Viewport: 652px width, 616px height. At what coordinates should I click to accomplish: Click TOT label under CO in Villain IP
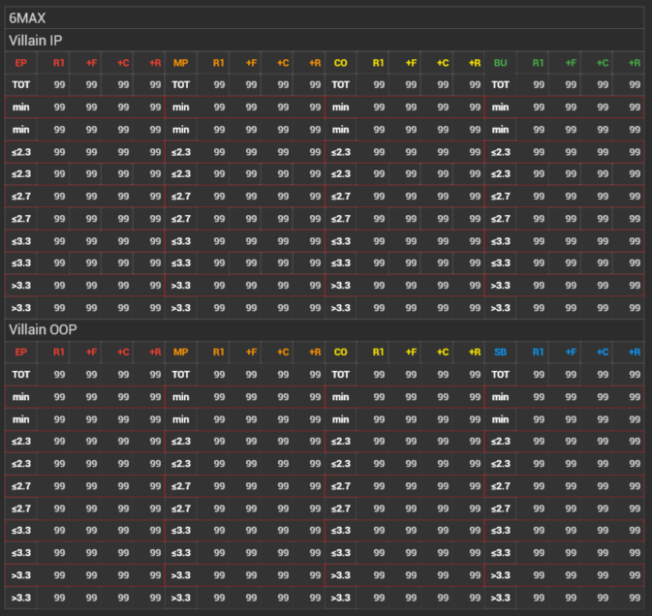click(x=341, y=85)
